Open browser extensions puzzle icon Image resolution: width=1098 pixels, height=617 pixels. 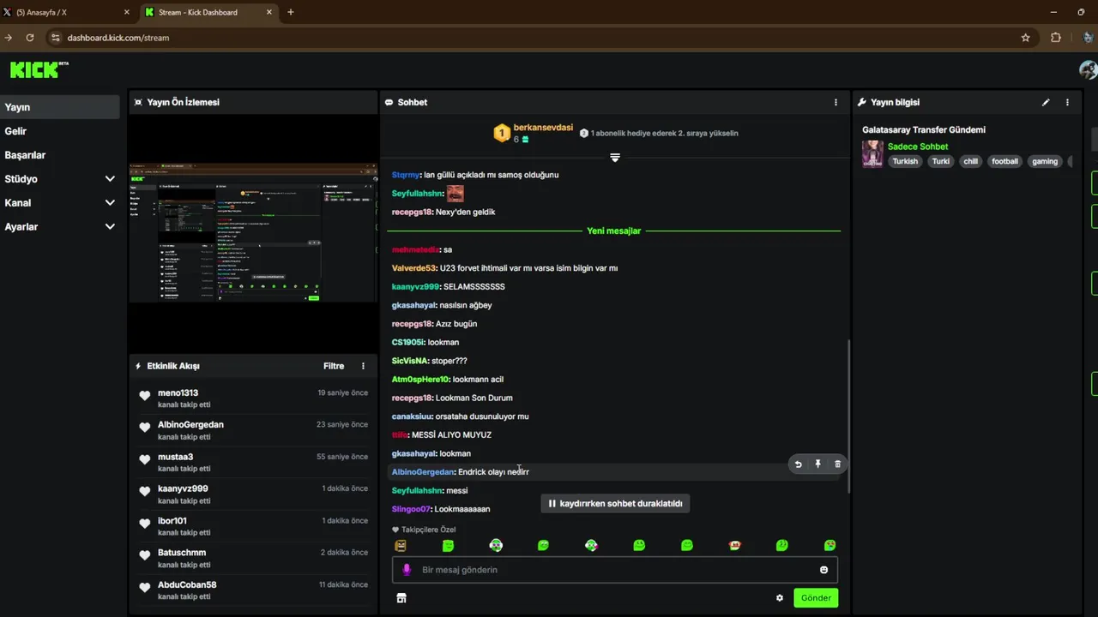click(x=1055, y=38)
